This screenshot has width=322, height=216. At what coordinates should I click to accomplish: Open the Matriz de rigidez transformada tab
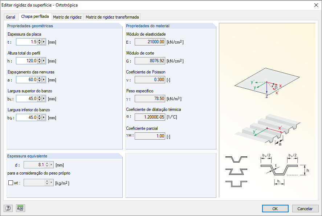point(112,17)
